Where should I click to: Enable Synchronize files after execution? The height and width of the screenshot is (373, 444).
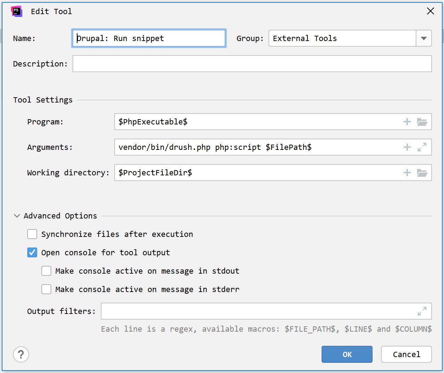point(32,234)
